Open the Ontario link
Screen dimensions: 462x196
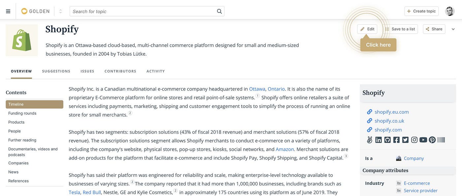pos(276,89)
